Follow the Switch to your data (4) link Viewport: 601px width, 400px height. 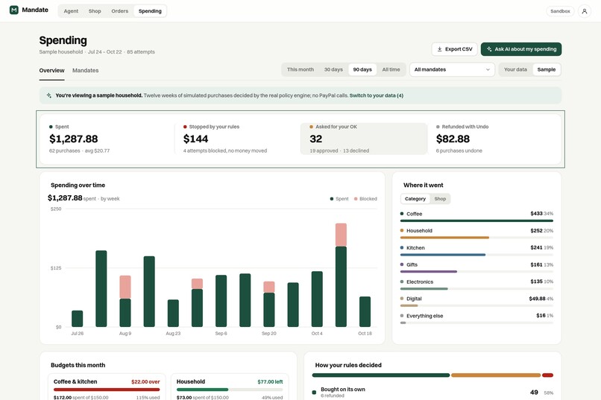tap(376, 95)
